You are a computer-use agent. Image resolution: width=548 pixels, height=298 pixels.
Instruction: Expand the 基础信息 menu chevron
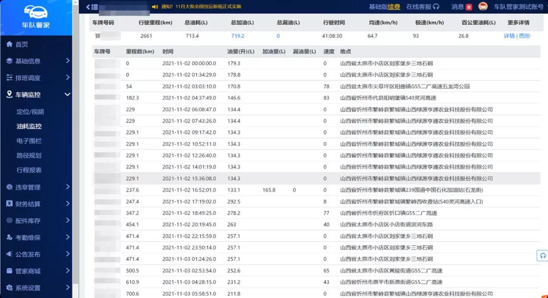click(67, 61)
